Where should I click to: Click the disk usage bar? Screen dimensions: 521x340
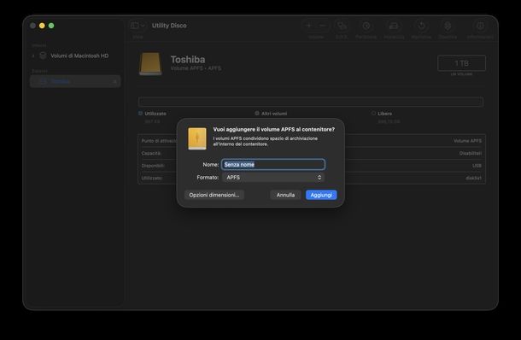[x=311, y=102]
